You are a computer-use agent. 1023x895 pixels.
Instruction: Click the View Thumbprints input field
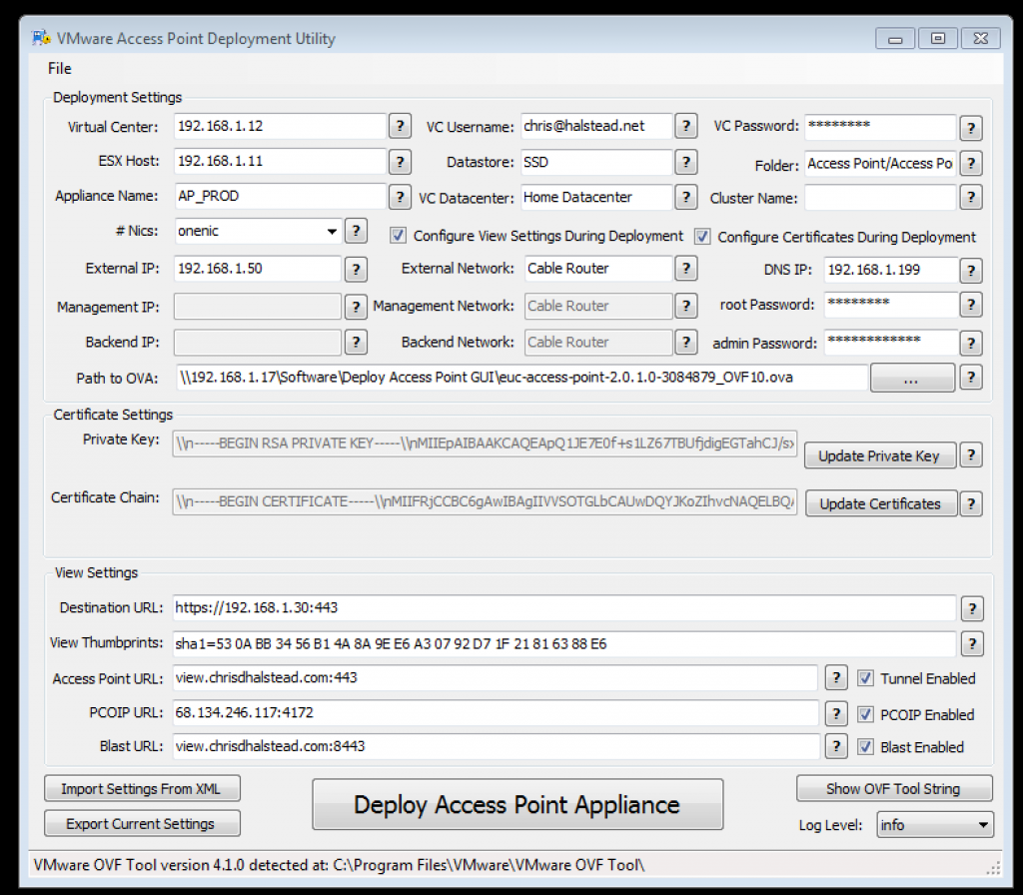(x=564, y=644)
